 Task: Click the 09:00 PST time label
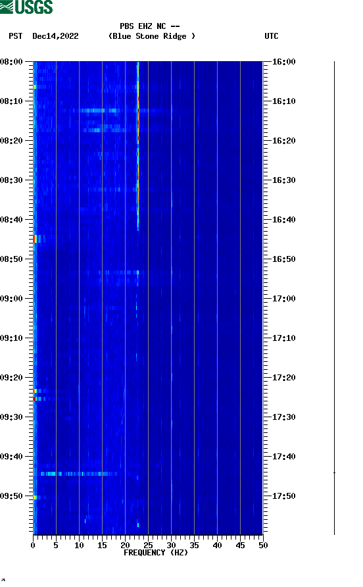coord(12,299)
